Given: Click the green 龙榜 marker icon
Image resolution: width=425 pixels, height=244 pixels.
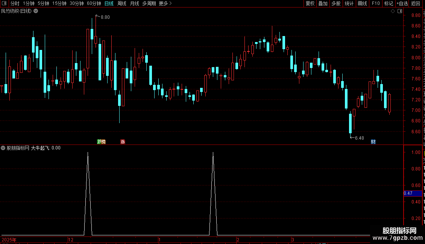Looking at the screenshot, I should click(102, 142).
